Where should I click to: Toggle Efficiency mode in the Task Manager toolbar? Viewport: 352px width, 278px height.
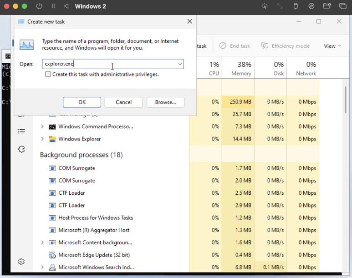point(285,46)
